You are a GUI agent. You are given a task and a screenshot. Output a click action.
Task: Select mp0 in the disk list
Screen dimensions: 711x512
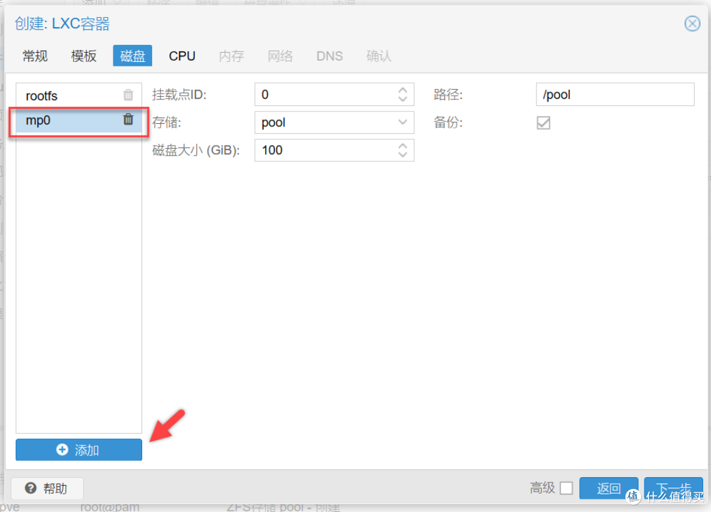tap(66, 120)
